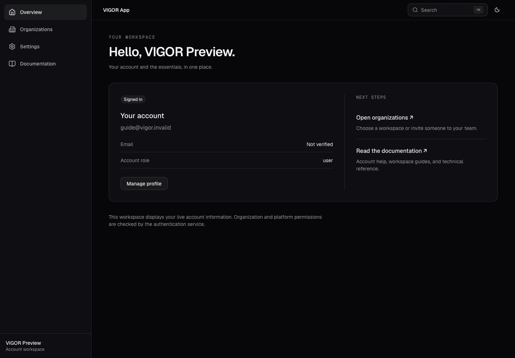Click the guide@vigor.invalid email address
The height and width of the screenshot is (358, 515).
146,127
